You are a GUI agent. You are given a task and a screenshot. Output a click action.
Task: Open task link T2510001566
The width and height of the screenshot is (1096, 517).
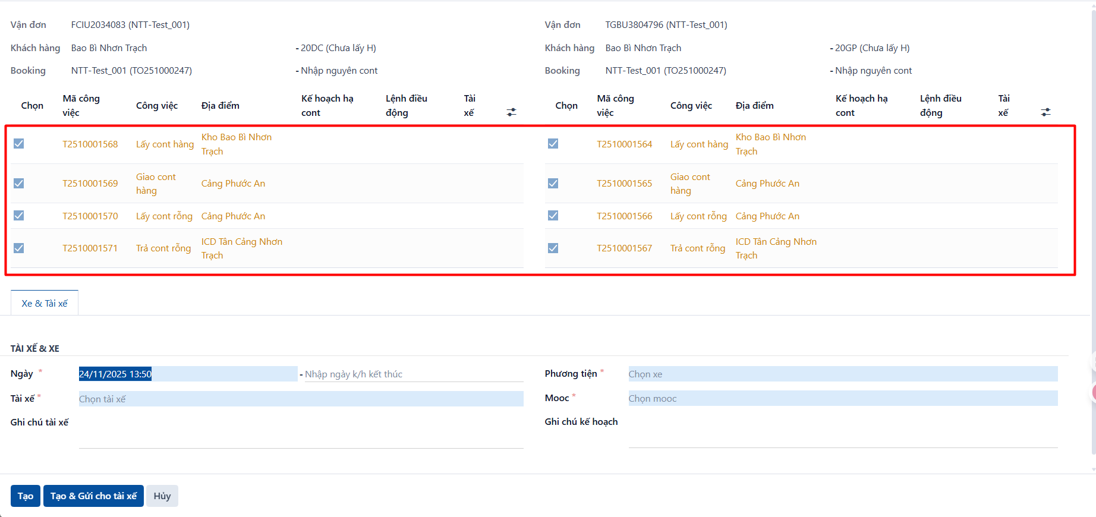(625, 216)
